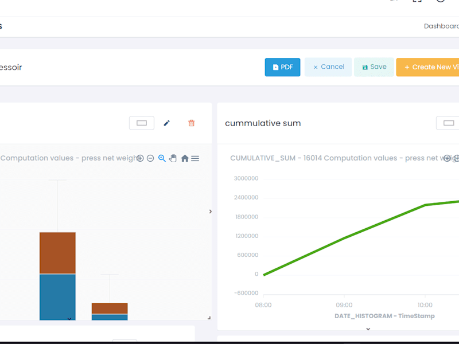Click Create New Visualization button

[x=427, y=67]
